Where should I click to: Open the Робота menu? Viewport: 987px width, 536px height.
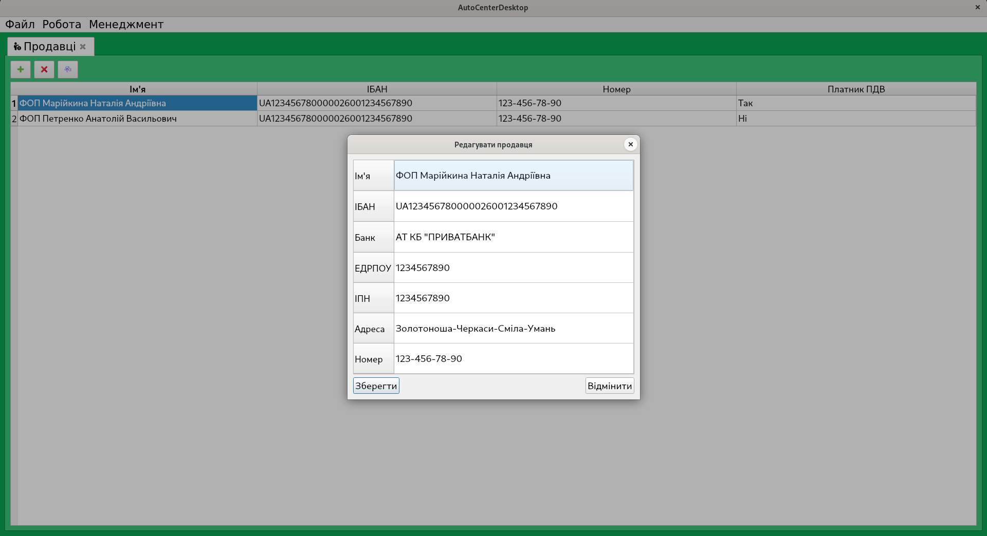pos(61,24)
